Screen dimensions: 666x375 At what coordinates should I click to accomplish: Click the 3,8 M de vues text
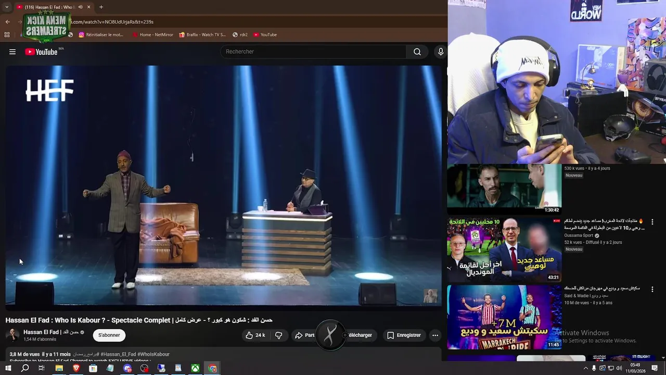click(24, 354)
